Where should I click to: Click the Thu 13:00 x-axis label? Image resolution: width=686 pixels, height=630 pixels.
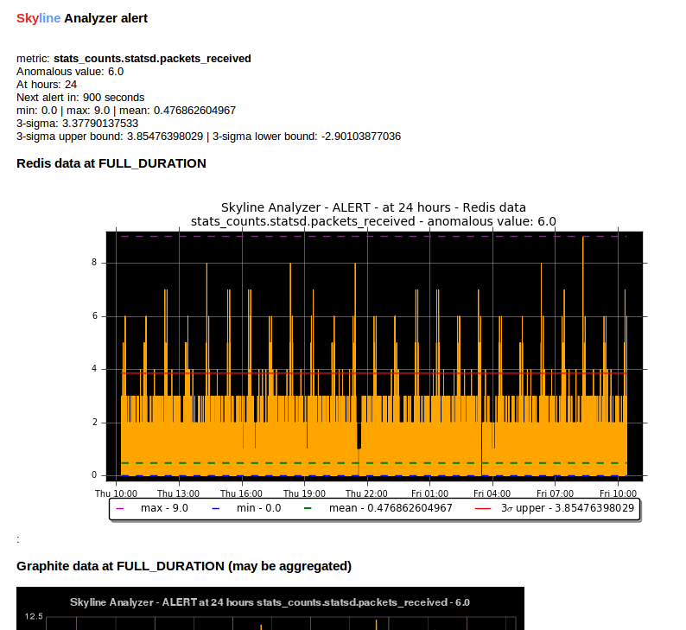click(179, 493)
